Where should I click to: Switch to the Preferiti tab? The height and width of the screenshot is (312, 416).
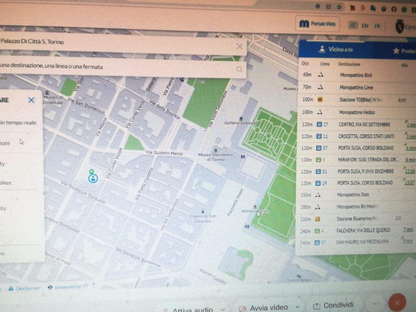[404, 51]
